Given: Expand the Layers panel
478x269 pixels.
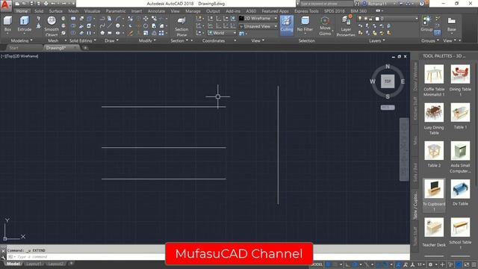Looking at the screenshot, I should click(376, 40).
